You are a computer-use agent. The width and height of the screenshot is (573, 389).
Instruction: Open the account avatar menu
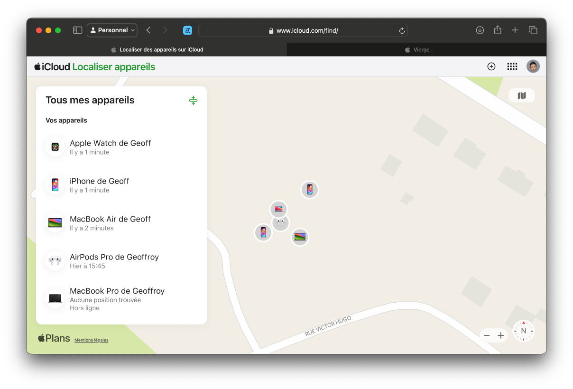click(x=533, y=66)
